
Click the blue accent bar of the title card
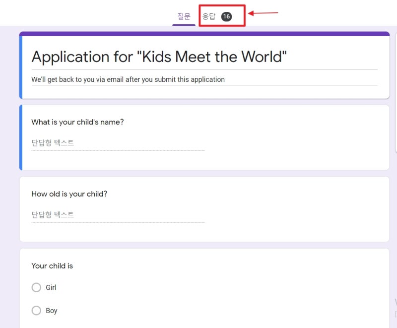point(21,67)
